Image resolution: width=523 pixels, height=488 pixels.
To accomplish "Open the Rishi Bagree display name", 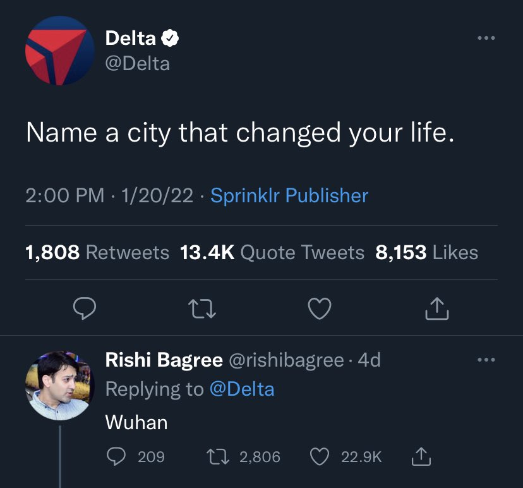I will (x=164, y=360).
